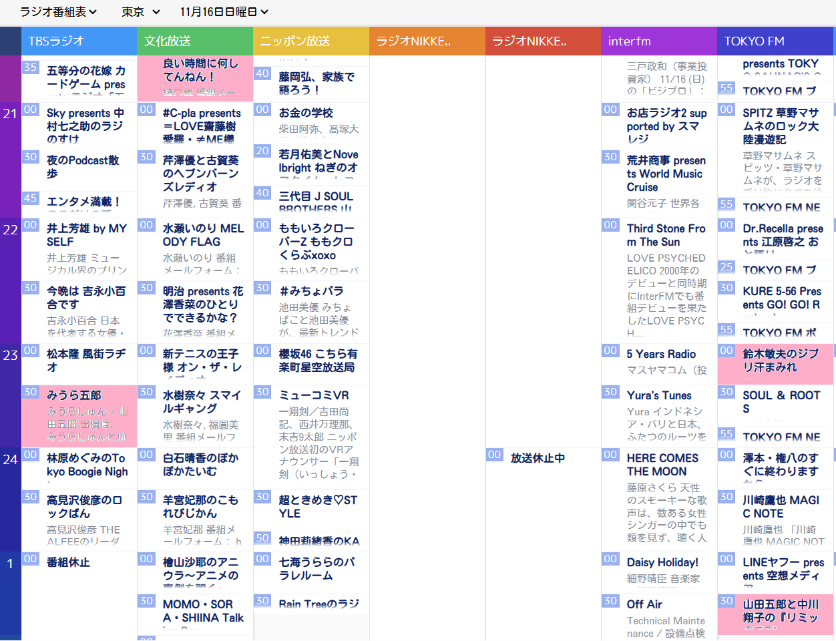The width and height of the screenshot is (836, 641).
Task: Open the みうら五郎 program highlighted in pink
Action: (x=79, y=414)
